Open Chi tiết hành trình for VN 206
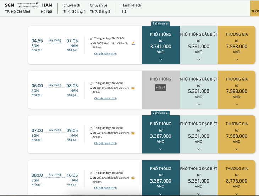 click(105, 98)
